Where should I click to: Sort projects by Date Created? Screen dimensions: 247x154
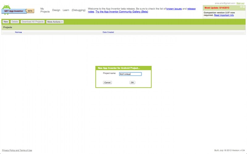point(108,32)
